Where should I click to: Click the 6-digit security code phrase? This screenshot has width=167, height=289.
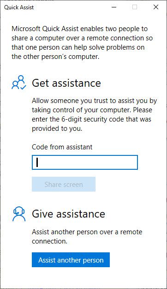click(89, 119)
